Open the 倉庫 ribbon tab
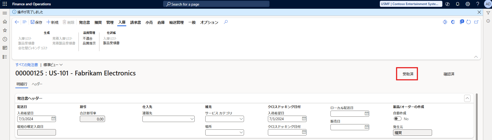492x140 pixels. (161, 22)
